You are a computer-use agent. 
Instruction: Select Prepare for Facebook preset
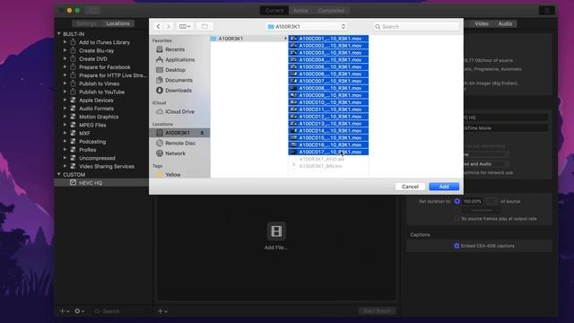(105, 67)
